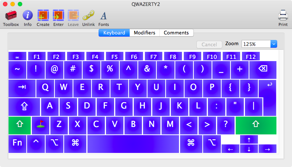Image resolution: width=292 pixels, height=167 pixels.
Task: Open the Fonts panel
Action: [x=103, y=16]
